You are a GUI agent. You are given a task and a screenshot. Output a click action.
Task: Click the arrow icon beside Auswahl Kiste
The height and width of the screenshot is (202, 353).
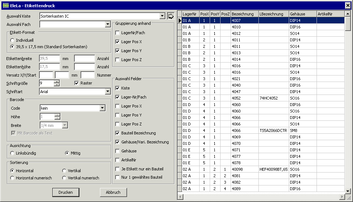(171, 16)
